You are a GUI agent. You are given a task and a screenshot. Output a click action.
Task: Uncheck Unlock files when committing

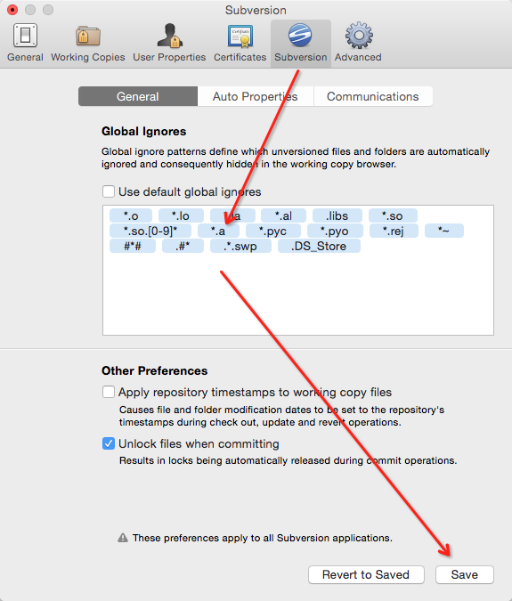pos(109,443)
